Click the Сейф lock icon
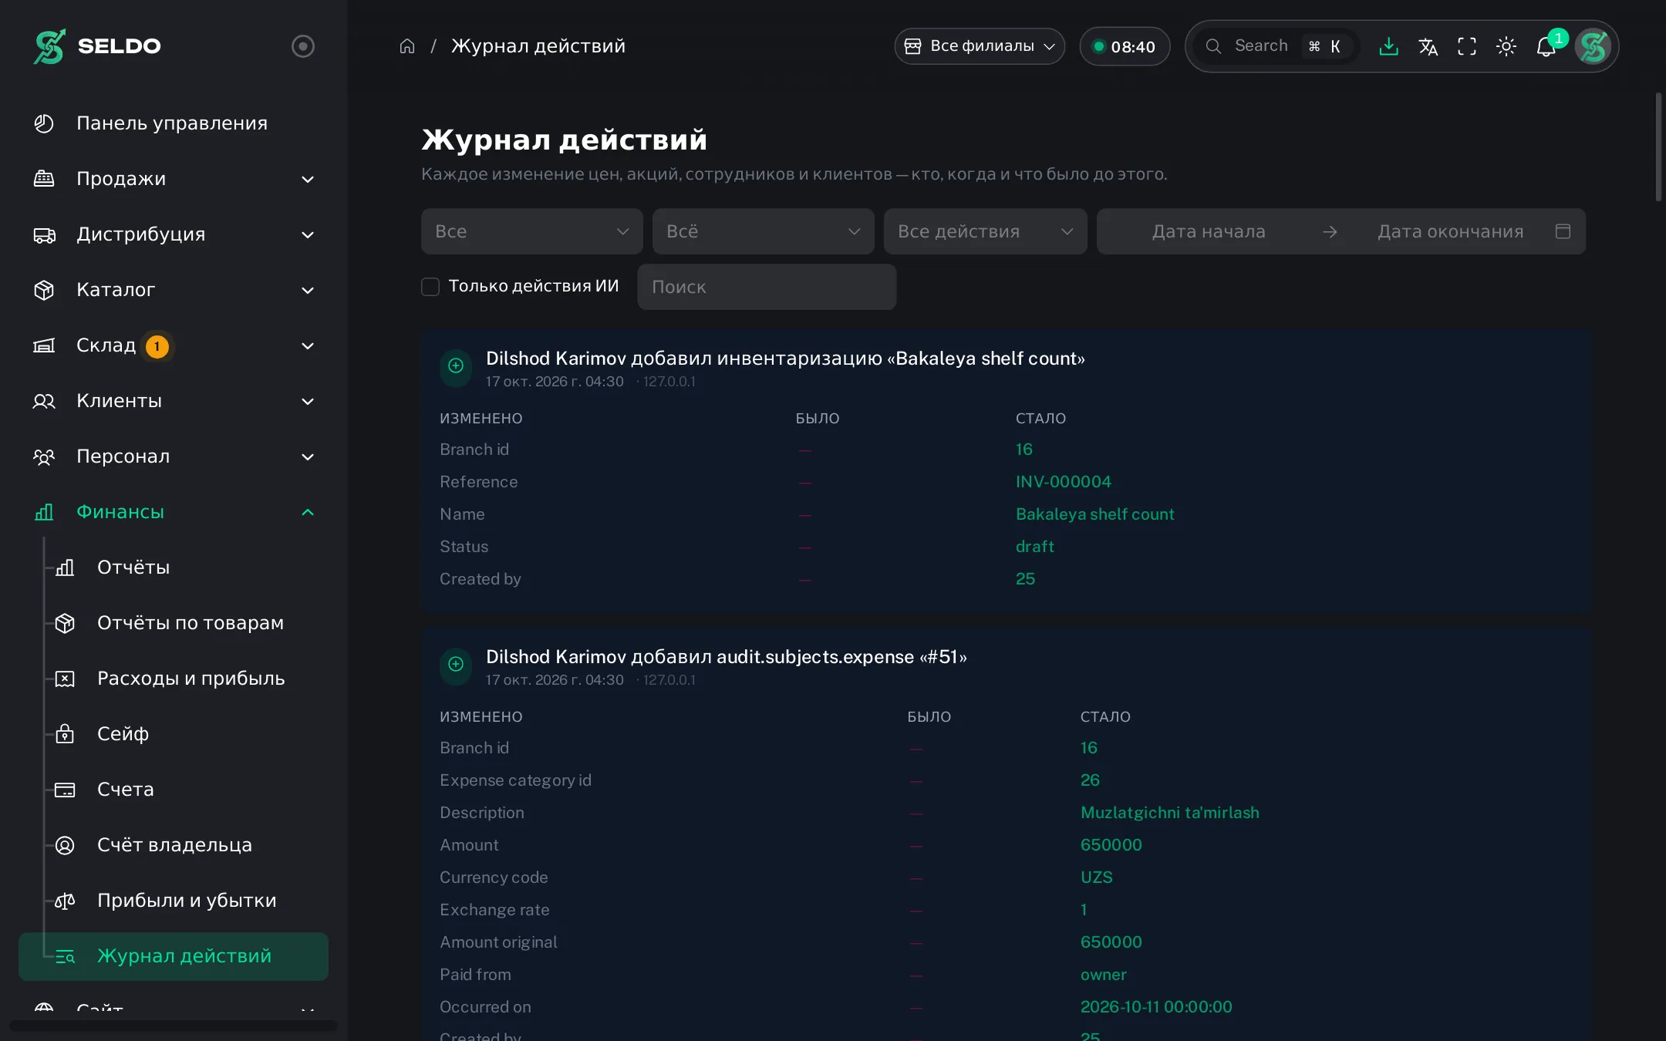 pos(66,733)
